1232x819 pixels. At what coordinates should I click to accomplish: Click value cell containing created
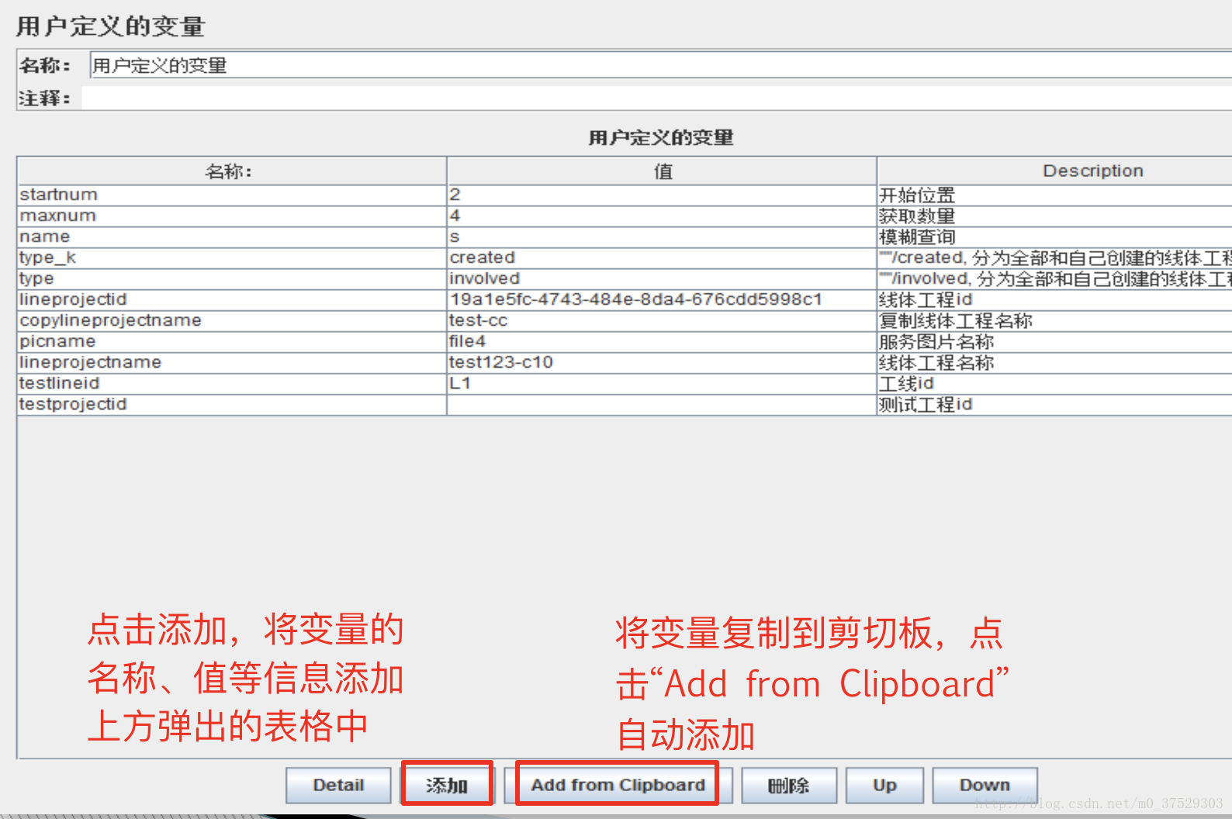tap(662, 257)
